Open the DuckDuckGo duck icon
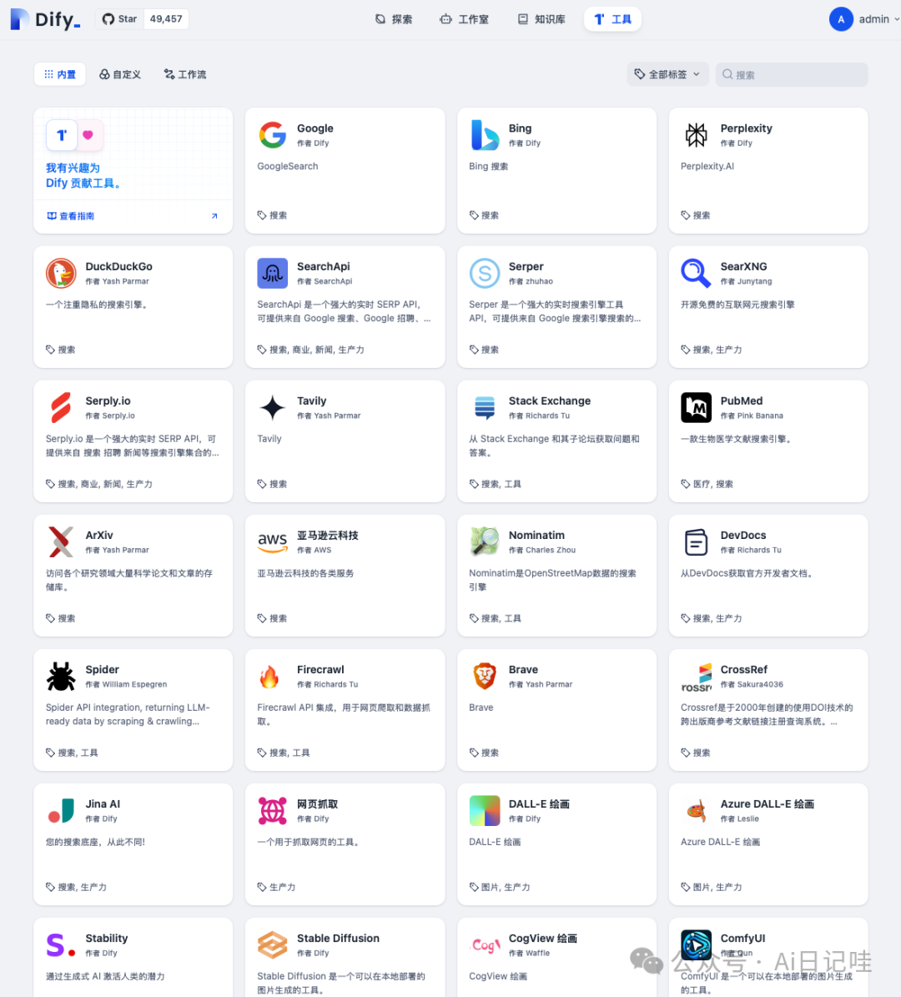This screenshot has width=901, height=997. (x=61, y=274)
